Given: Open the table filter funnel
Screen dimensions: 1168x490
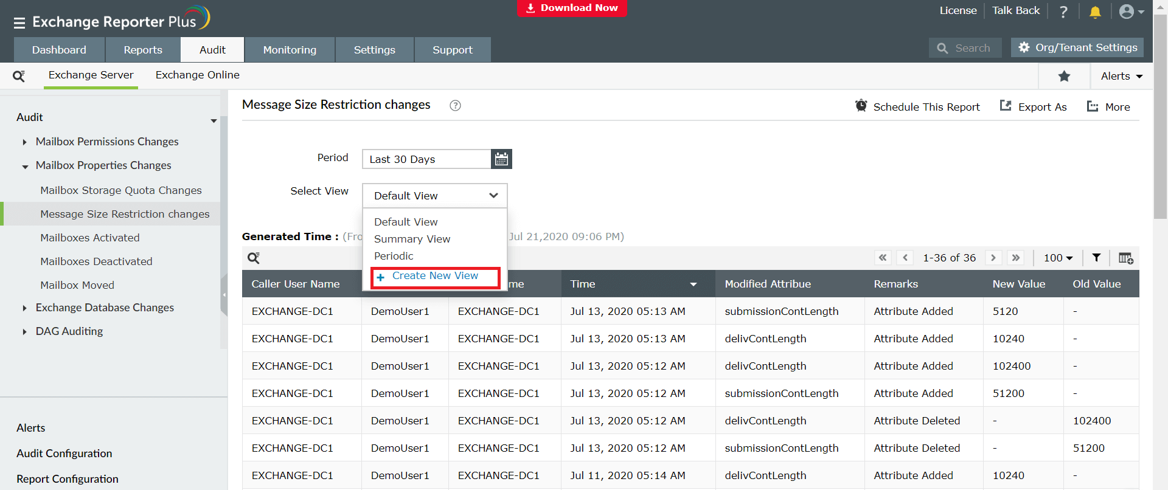Looking at the screenshot, I should point(1096,258).
